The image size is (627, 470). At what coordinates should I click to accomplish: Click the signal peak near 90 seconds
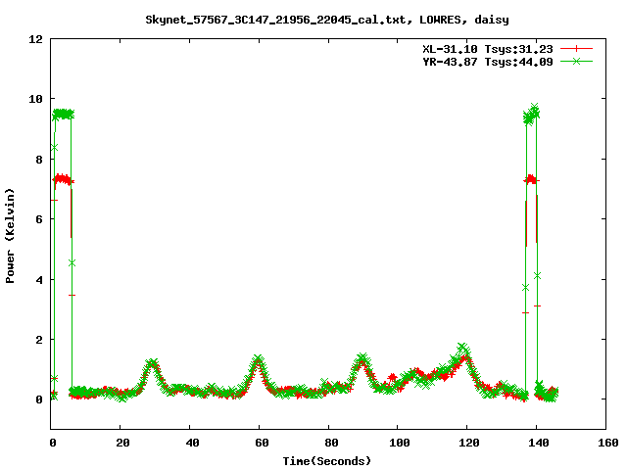[362, 358]
